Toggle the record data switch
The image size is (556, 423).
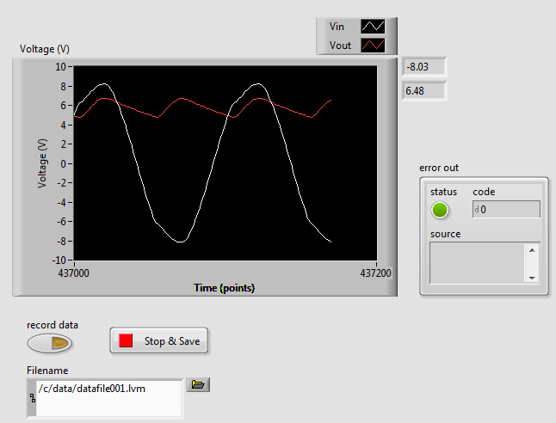coord(50,344)
